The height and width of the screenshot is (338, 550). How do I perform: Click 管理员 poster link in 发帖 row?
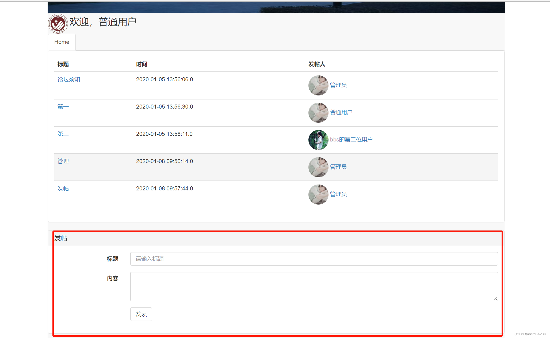coord(338,194)
